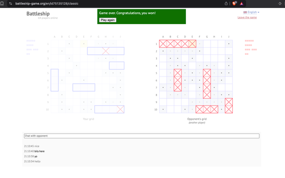Click the hit mark at H2 on your grid
The image size is (285, 178).
coord(106,51)
